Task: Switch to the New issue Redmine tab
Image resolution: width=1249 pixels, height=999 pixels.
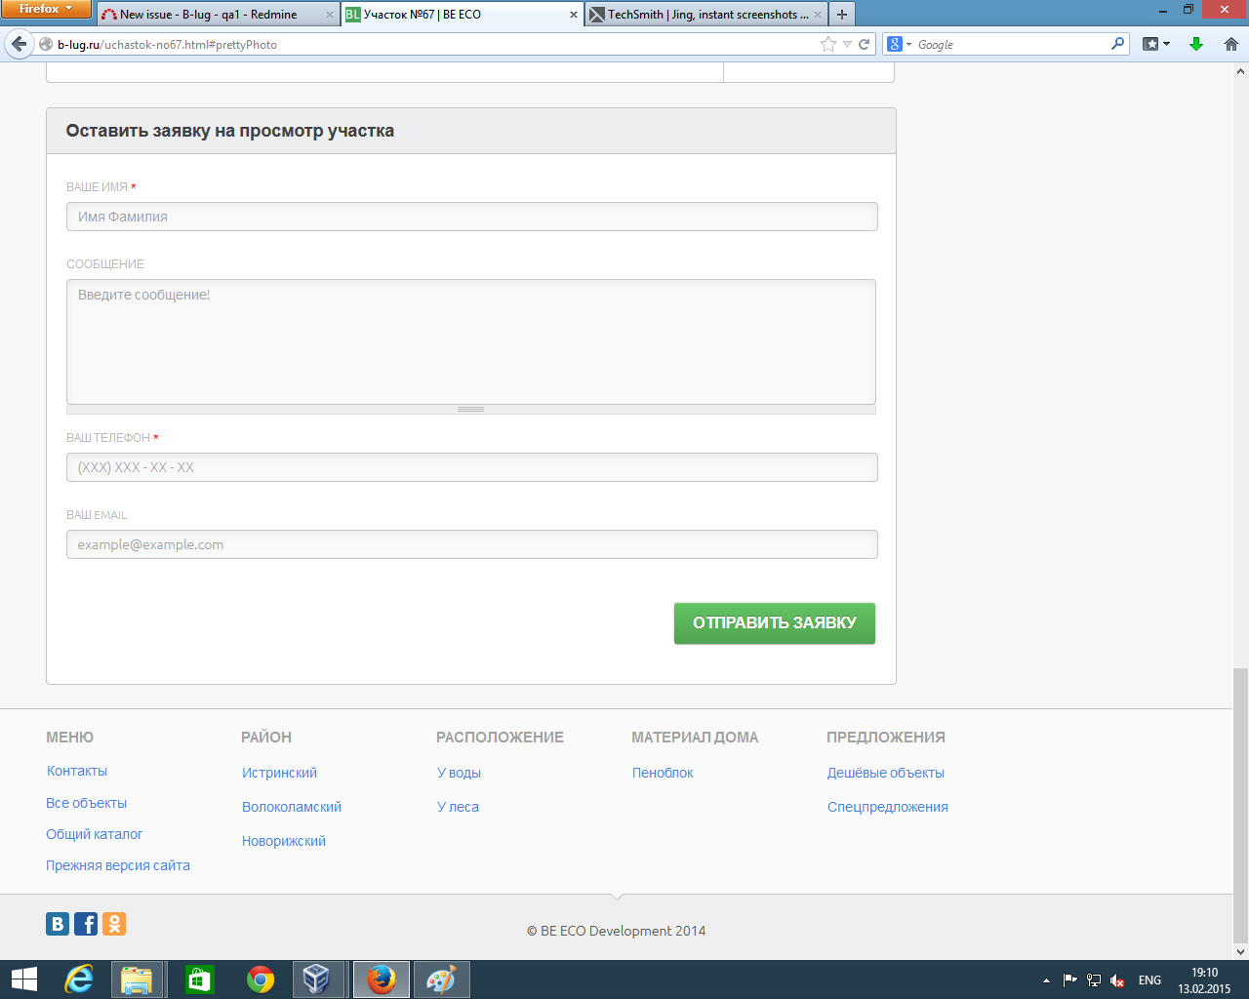Action: click(x=209, y=15)
